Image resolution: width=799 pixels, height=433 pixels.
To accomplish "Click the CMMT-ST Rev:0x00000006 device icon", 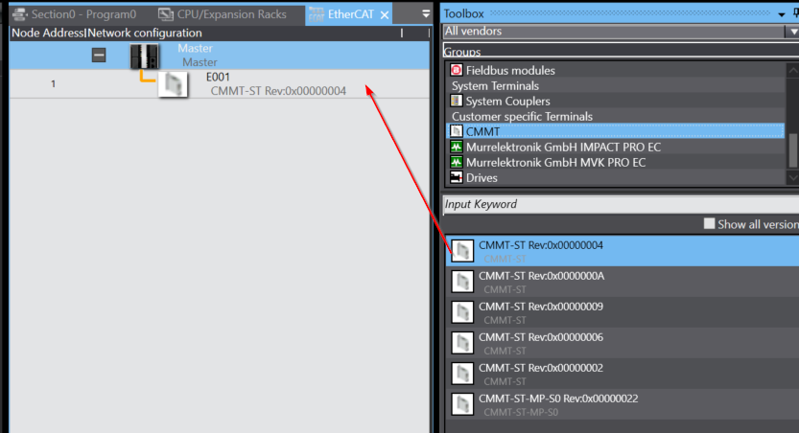I will pyautogui.click(x=462, y=343).
